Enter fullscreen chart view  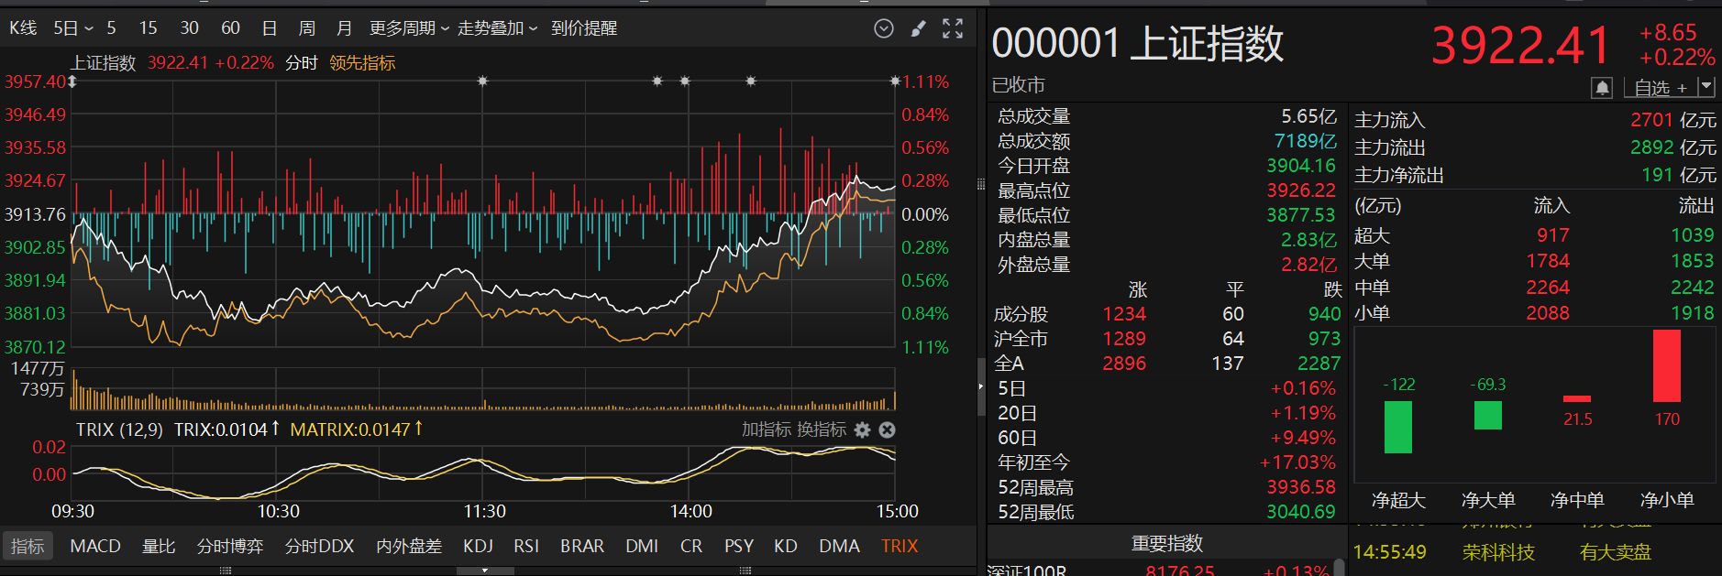953,28
